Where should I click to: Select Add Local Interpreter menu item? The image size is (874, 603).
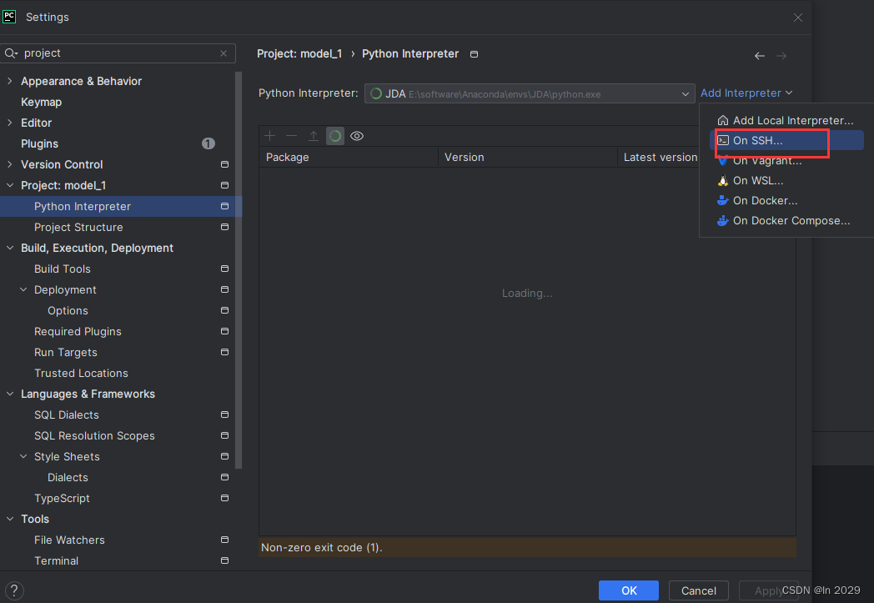[x=786, y=120]
